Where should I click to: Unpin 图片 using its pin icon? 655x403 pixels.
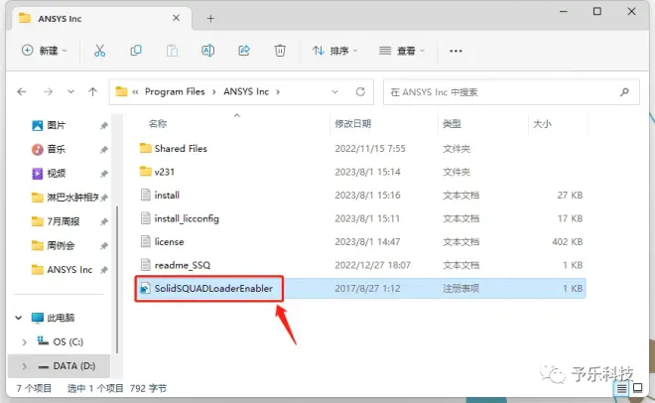tap(103, 125)
